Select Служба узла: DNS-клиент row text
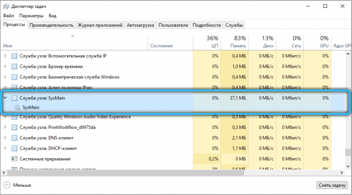This screenshot has width=352, height=195. tap(47, 138)
